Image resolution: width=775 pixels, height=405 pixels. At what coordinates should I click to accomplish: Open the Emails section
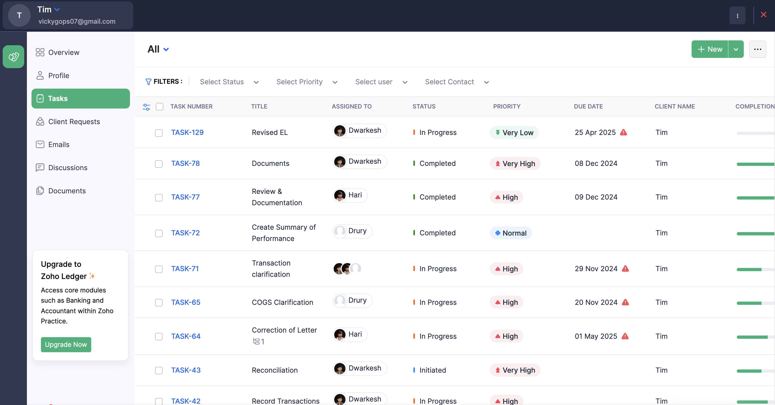[x=59, y=144]
